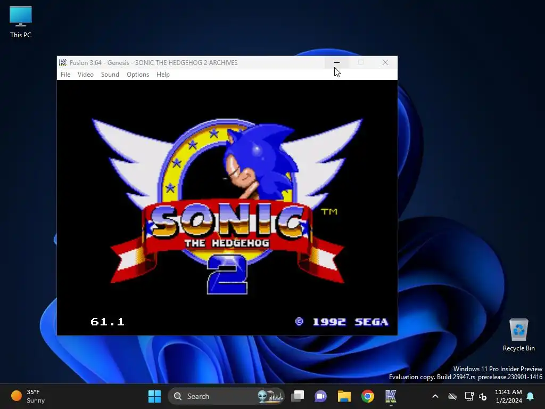Viewport: 545px width, 409px height.
Task: Open the Help menu in Fusion
Action: [x=163, y=75]
